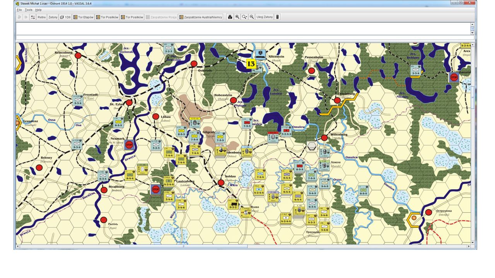Viewport: 495px width, 278px height.
Task: Select the 15.AK headquarters counter
Action: pyautogui.click(x=273, y=197)
